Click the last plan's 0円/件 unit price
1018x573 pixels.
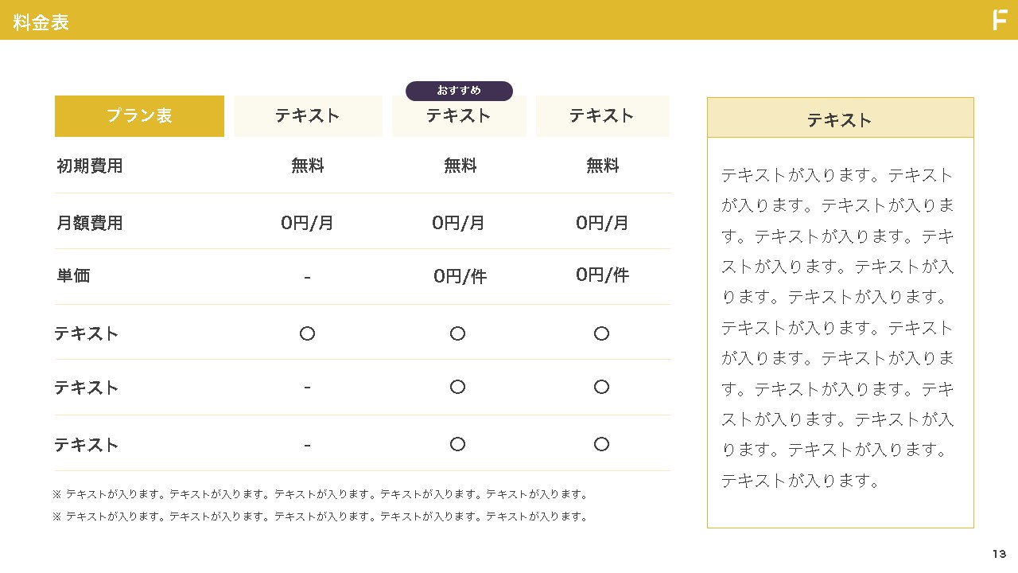point(602,275)
